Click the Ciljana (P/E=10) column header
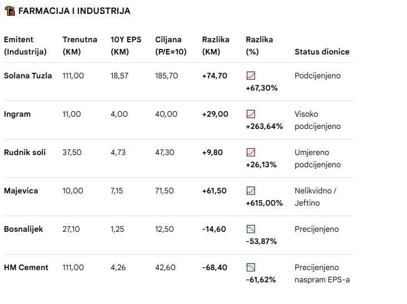This screenshot has width=407, height=304. click(171, 46)
